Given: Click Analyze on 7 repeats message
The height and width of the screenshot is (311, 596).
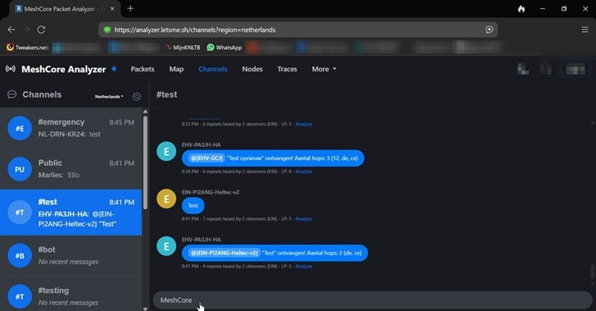Looking at the screenshot, I should [x=304, y=219].
